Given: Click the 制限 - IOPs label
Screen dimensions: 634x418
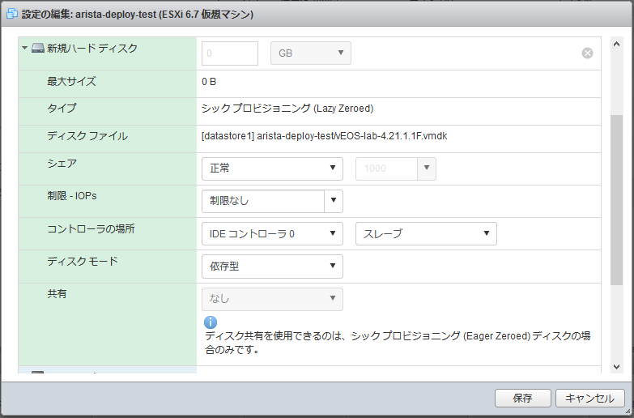Looking at the screenshot, I should coord(72,196).
